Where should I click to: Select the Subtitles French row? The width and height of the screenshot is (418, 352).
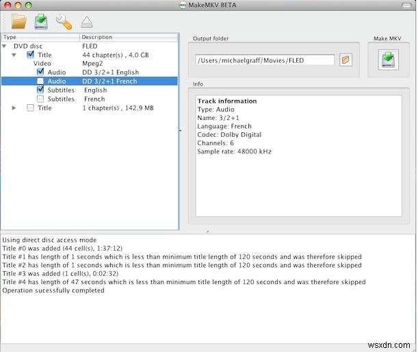click(90, 99)
